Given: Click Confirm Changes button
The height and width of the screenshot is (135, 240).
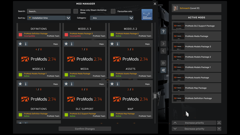Looking at the screenshot, I should point(85,129).
